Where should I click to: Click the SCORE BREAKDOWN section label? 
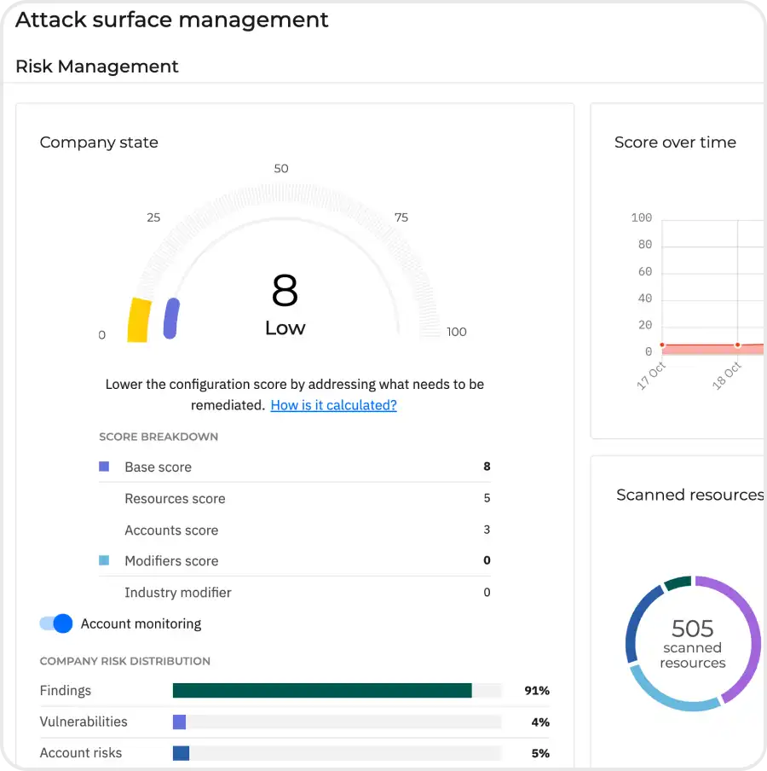point(159,437)
